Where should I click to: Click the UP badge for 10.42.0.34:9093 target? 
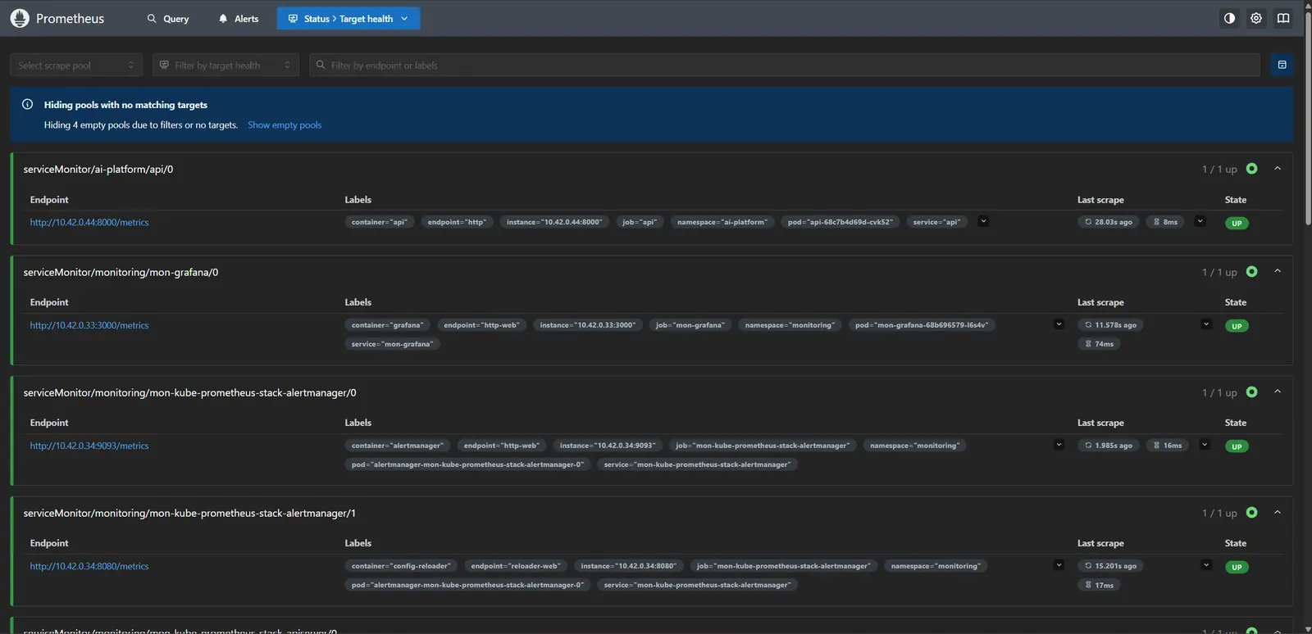[x=1237, y=446]
